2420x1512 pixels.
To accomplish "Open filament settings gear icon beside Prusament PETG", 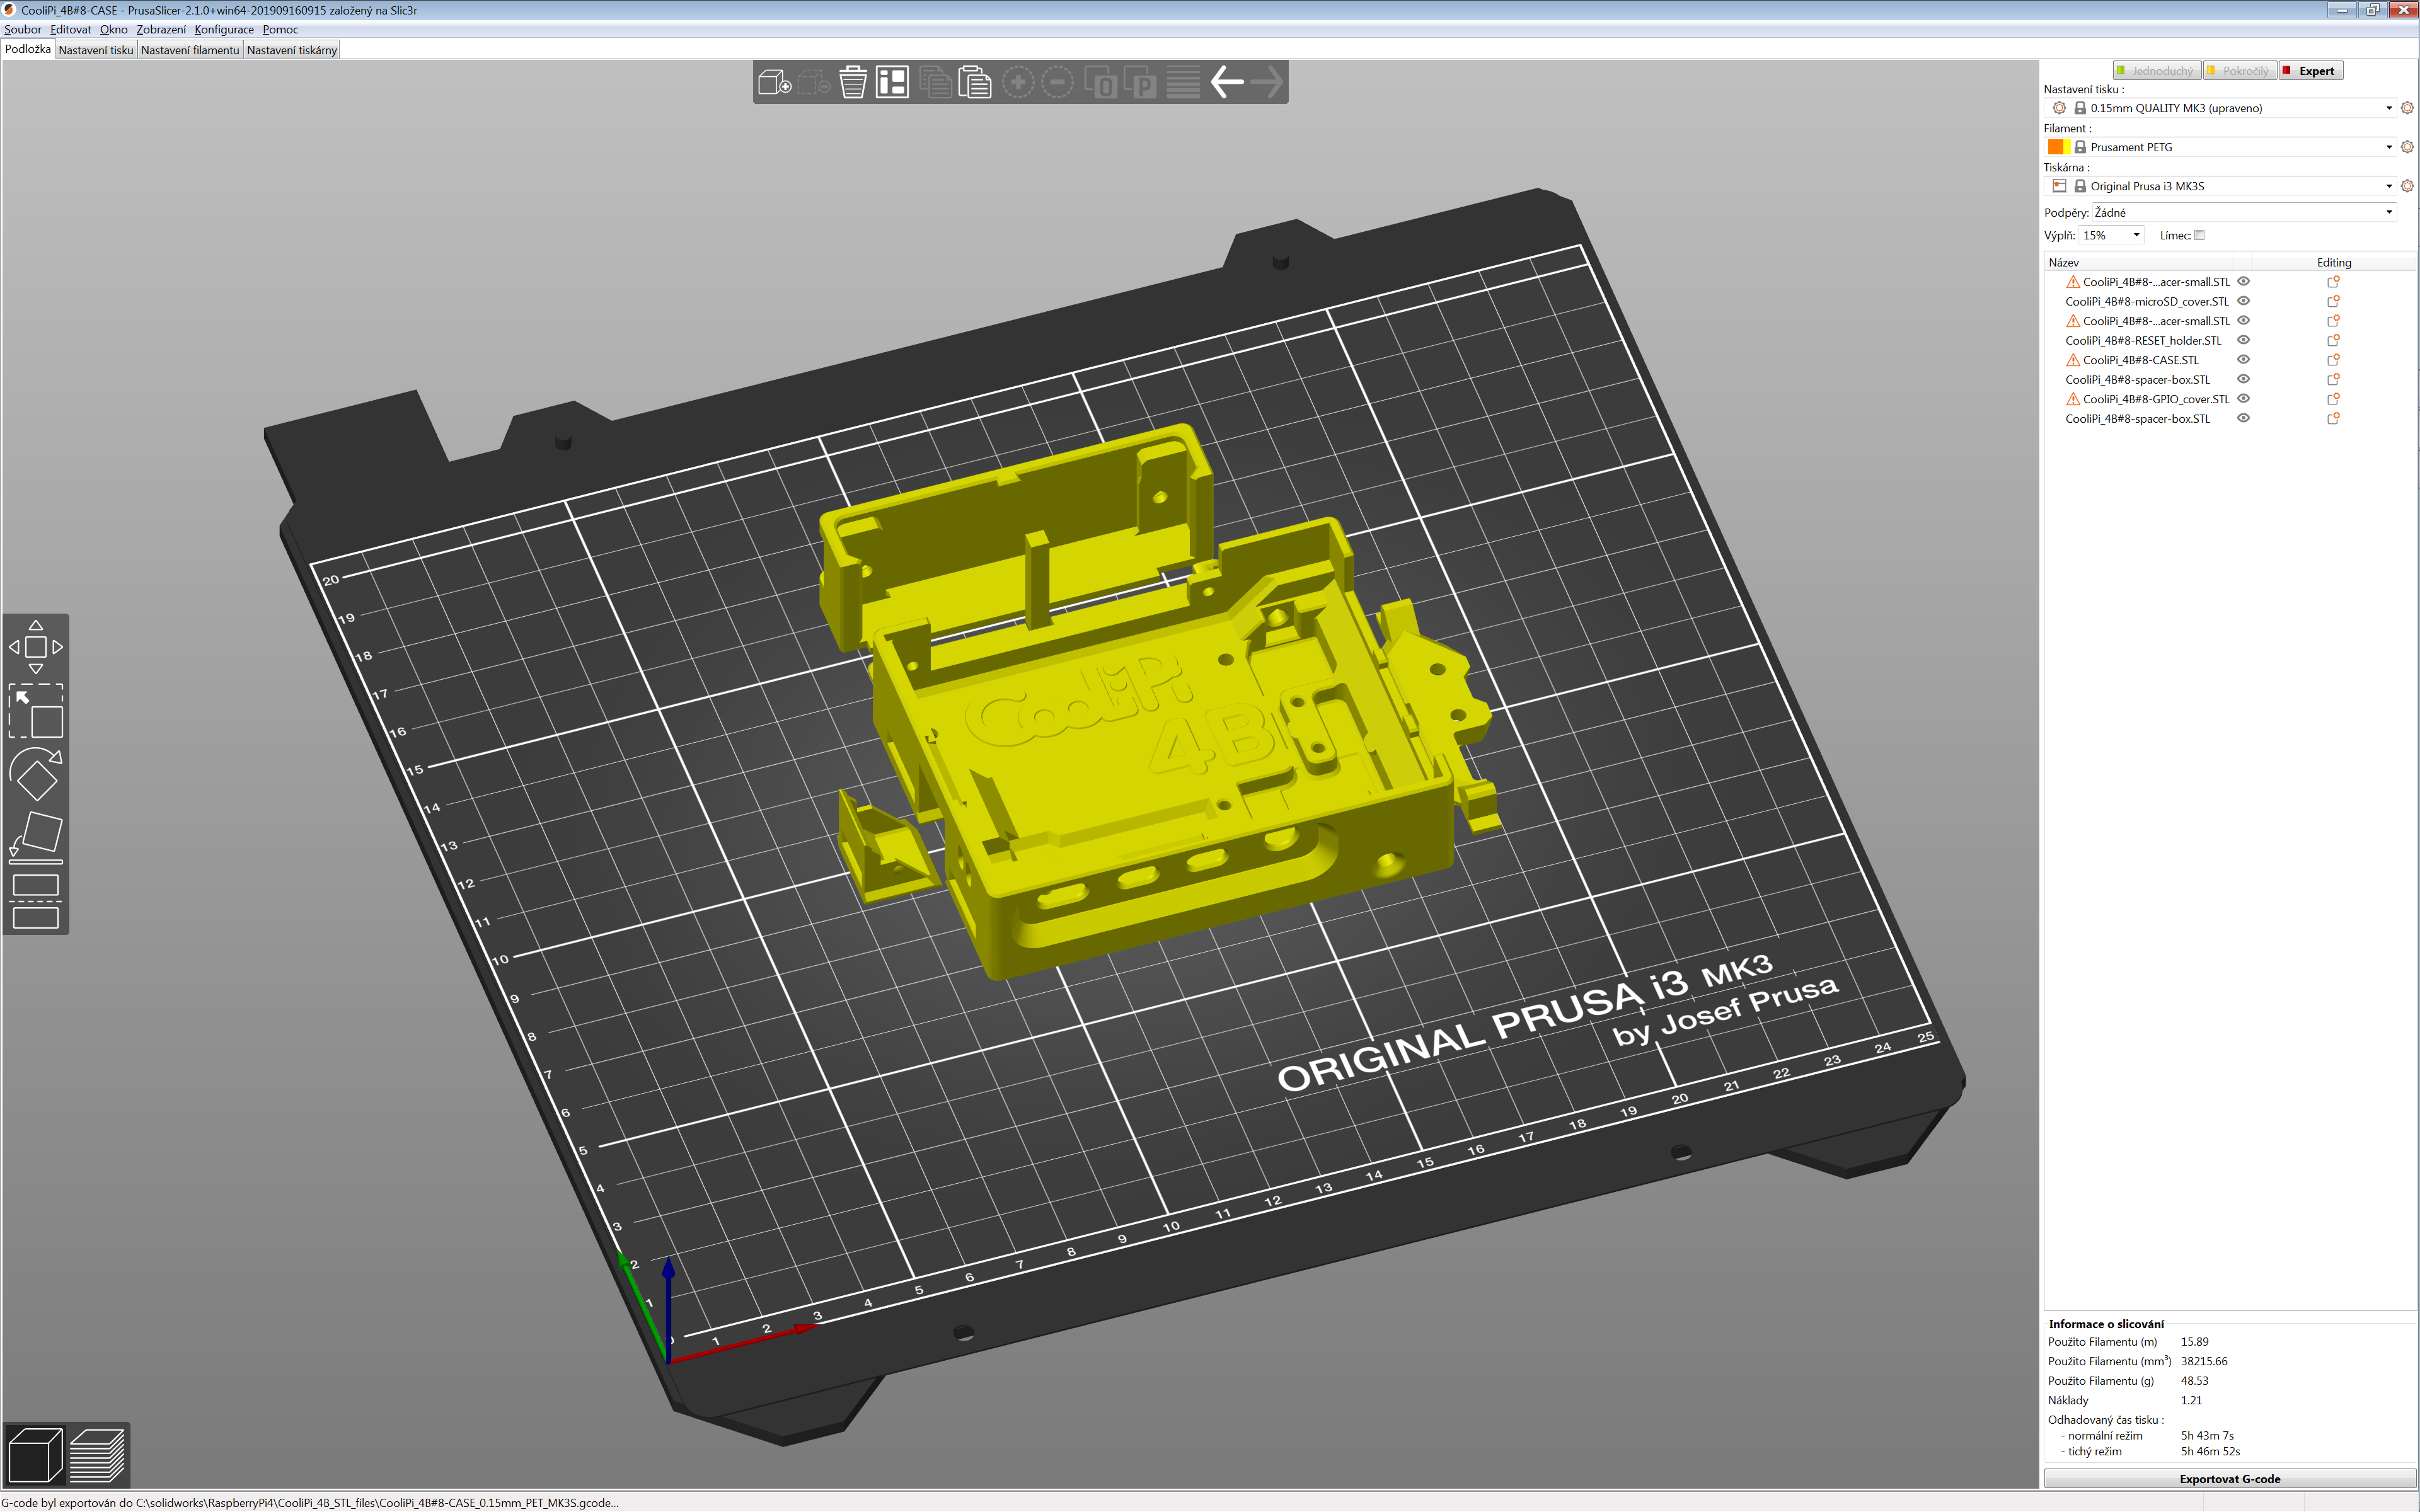I will (x=2407, y=147).
